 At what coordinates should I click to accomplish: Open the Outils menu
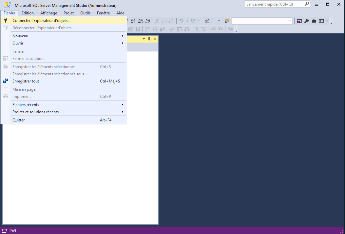click(x=86, y=13)
